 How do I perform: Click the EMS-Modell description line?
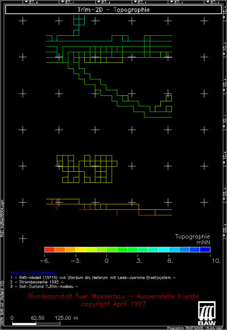(x=93, y=278)
